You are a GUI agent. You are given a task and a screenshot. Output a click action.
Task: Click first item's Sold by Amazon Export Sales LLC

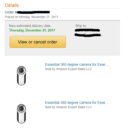point(68,69)
